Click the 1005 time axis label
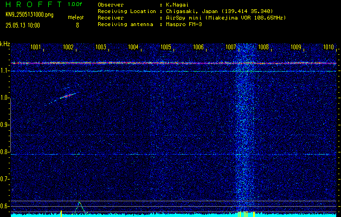341x217 pixels. point(166,47)
